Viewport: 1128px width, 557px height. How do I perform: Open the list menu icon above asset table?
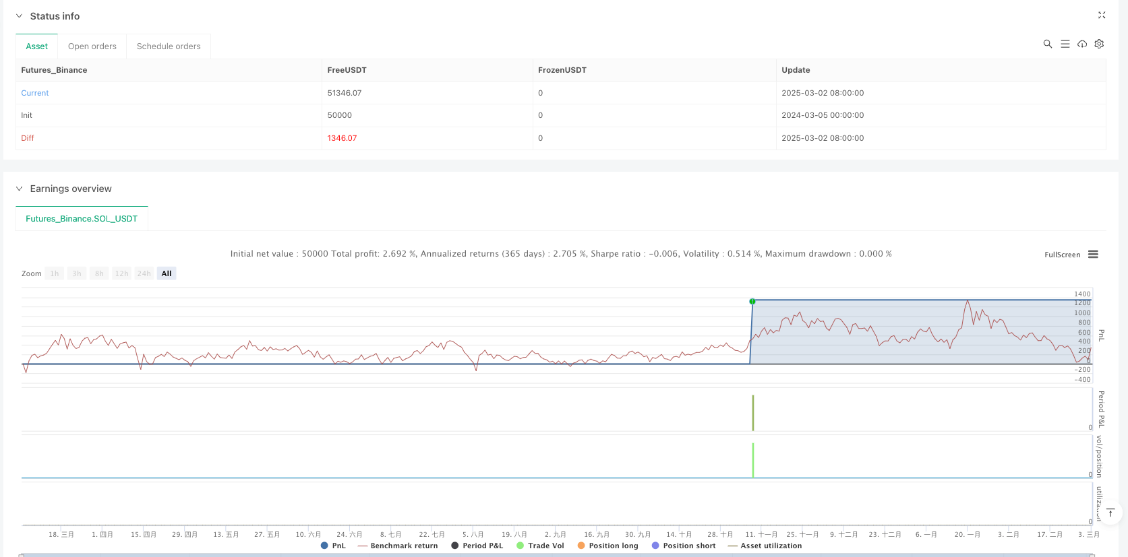(1065, 44)
